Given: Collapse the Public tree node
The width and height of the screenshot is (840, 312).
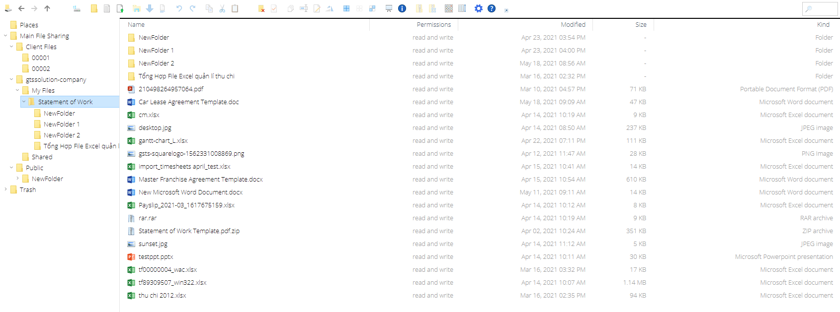Looking at the screenshot, I should click(x=11, y=168).
